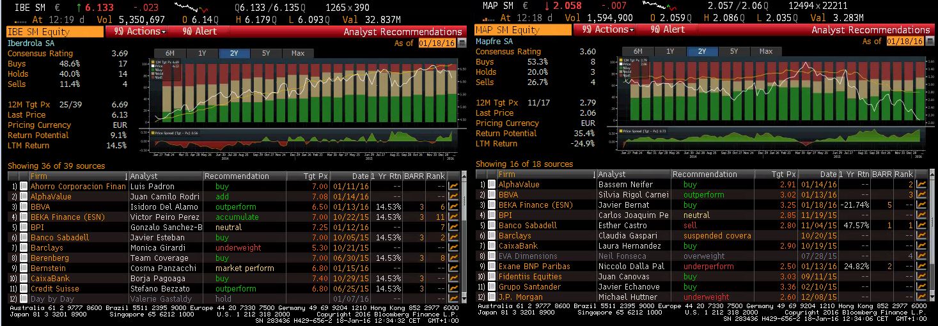Show chart for Luis Padron's recommendation row
This screenshot has height=326, width=938.
pyautogui.click(x=453, y=187)
